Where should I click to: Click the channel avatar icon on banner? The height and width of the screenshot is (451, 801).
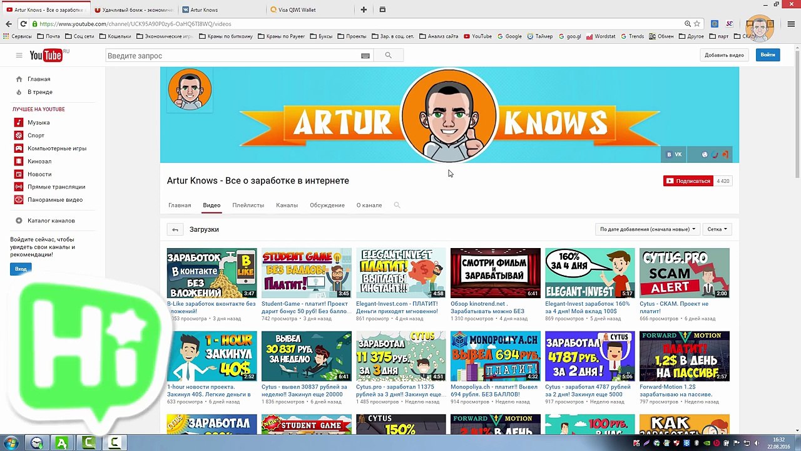190,90
